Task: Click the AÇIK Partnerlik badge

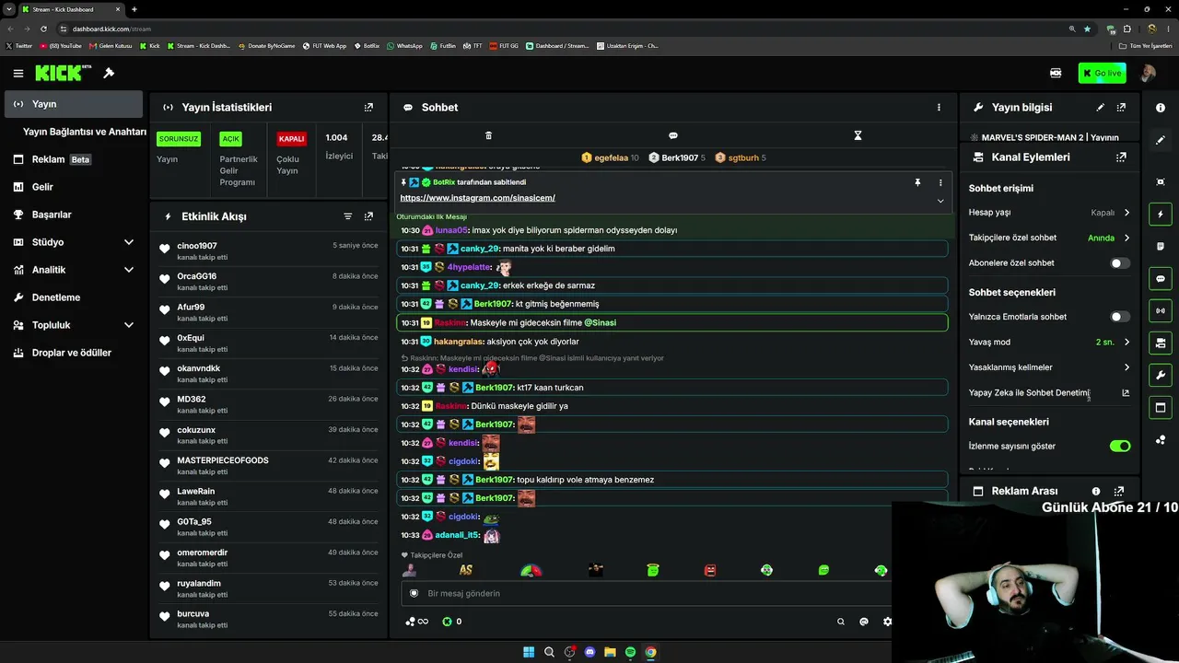Action: click(230, 139)
